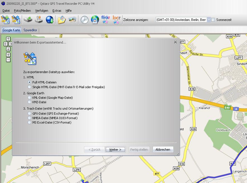
Task: Open the Extras menu
Action: coord(57,11)
